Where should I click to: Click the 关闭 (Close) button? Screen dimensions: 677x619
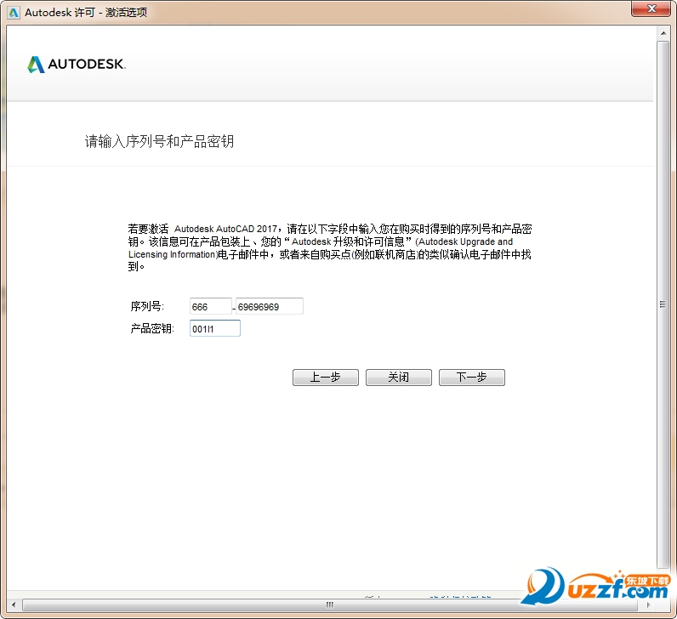pos(399,378)
